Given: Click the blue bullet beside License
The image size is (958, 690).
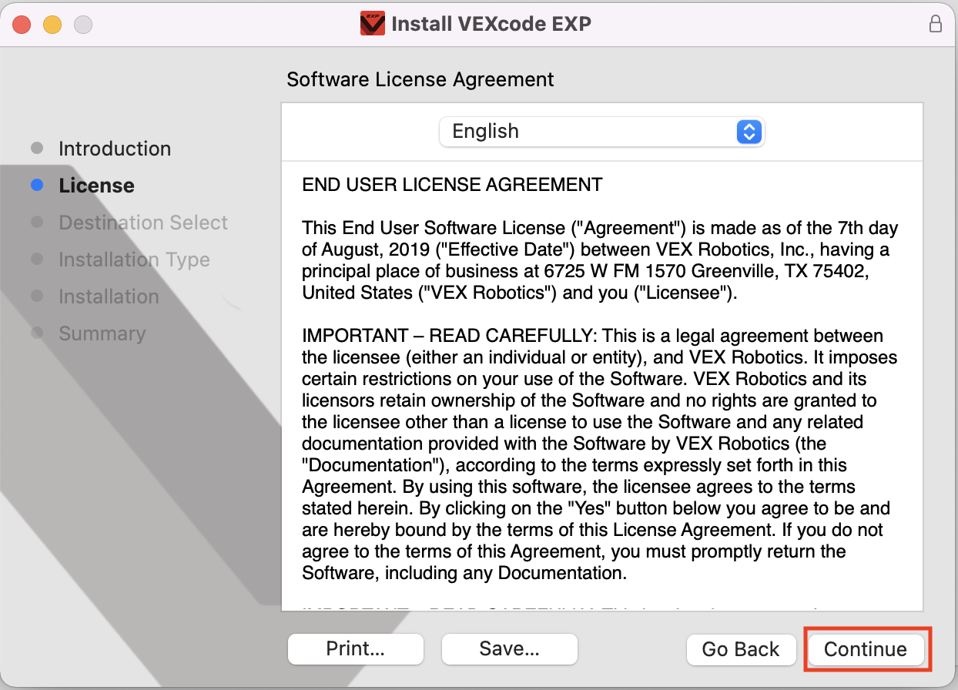Looking at the screenshot, I should tap(36, 185).
